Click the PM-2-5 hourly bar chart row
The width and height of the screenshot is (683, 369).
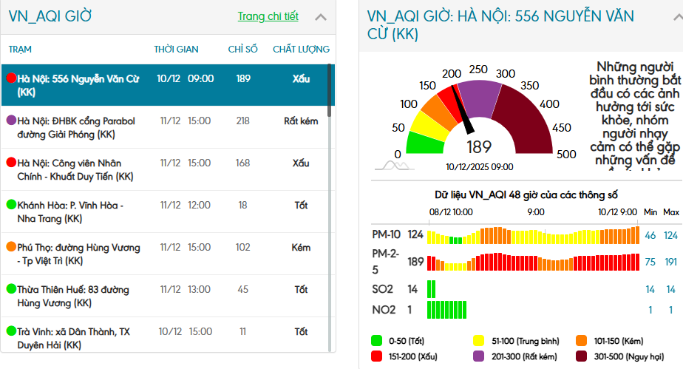click(x=534, y=262)
